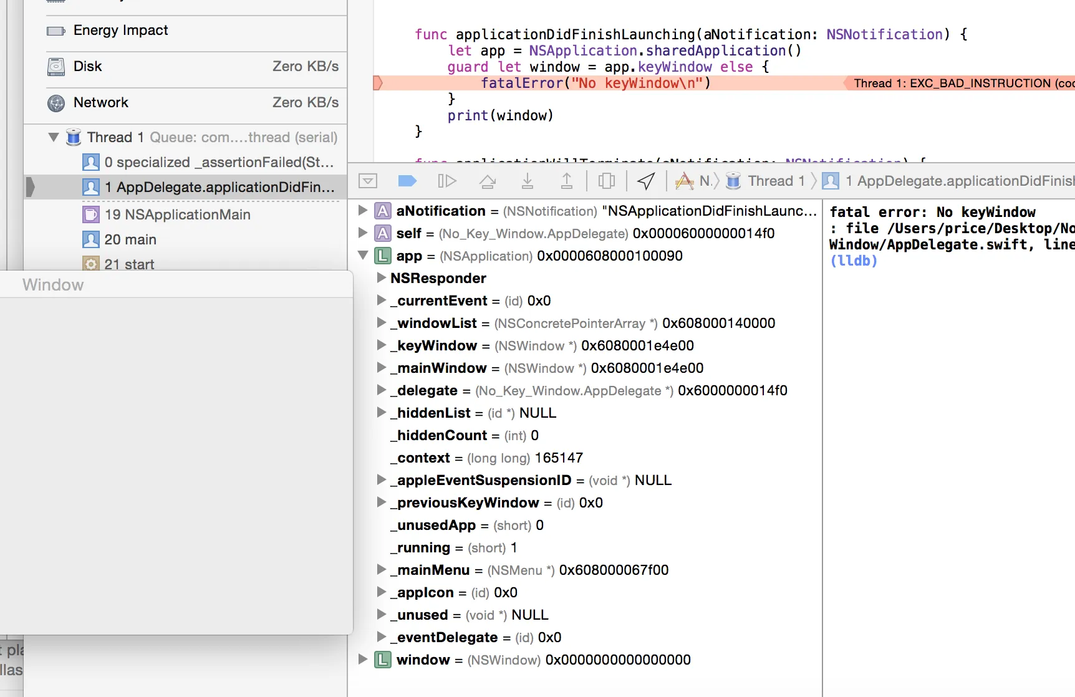
Task: Select the _context value 165147
Action: 559,458
